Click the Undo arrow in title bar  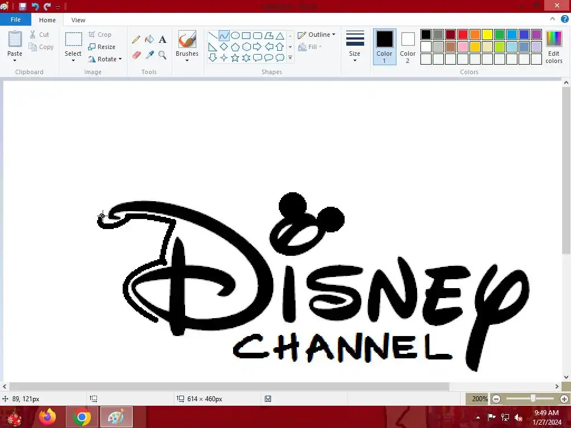(35, 6)
